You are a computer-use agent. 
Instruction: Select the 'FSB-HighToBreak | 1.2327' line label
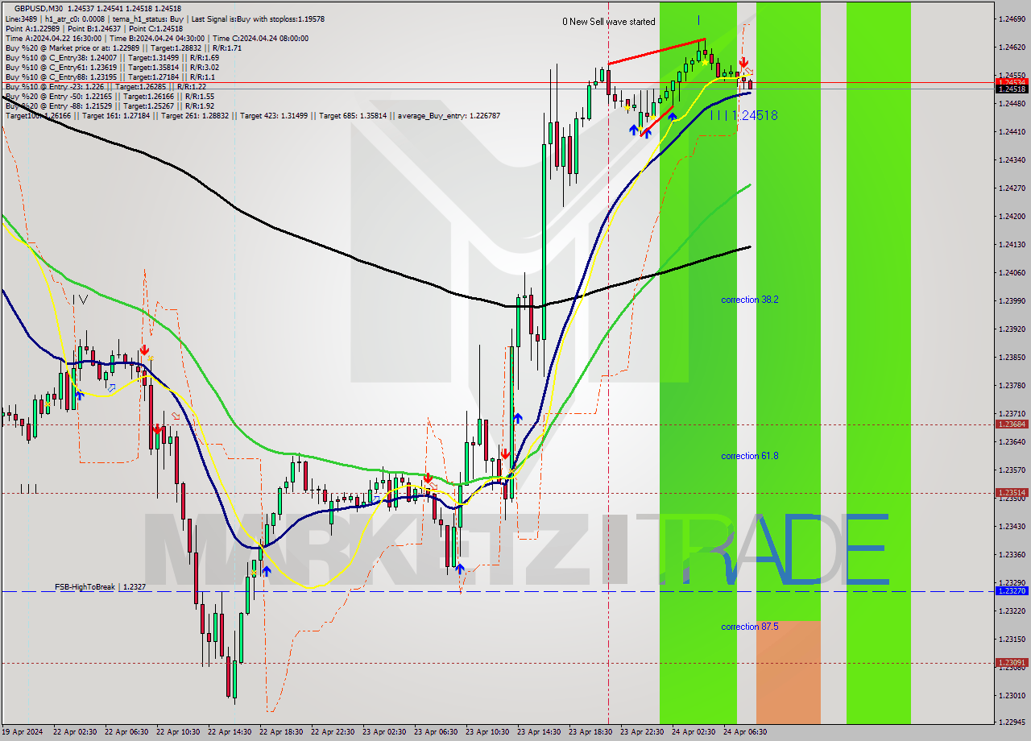coord(101,587)
